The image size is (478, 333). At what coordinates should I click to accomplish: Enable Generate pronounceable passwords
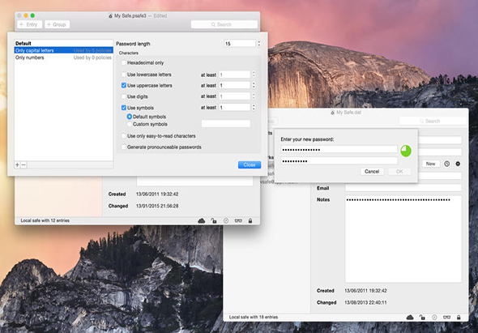tap(123, 147)
